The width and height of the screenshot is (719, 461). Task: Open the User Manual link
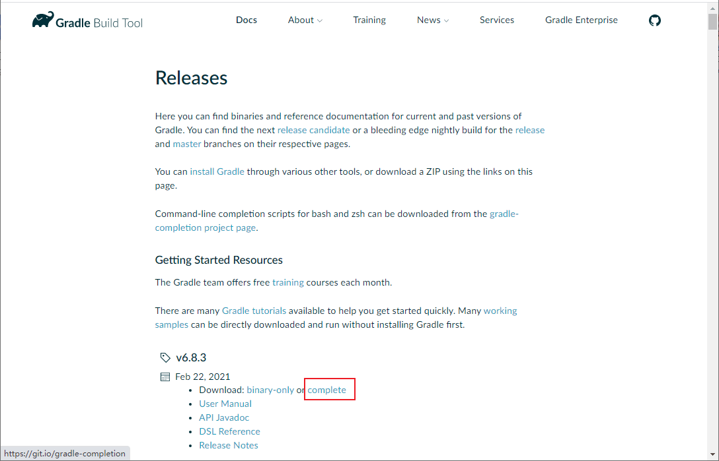tap(225, 404)
